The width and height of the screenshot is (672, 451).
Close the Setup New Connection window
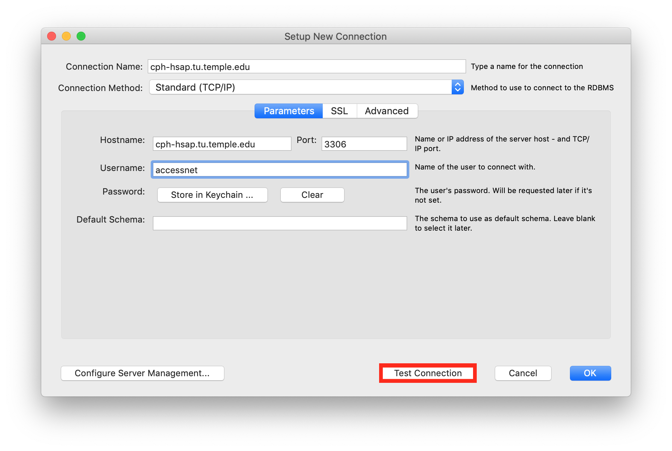[x=52, y=36]
